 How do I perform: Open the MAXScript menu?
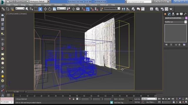(104, 5)
